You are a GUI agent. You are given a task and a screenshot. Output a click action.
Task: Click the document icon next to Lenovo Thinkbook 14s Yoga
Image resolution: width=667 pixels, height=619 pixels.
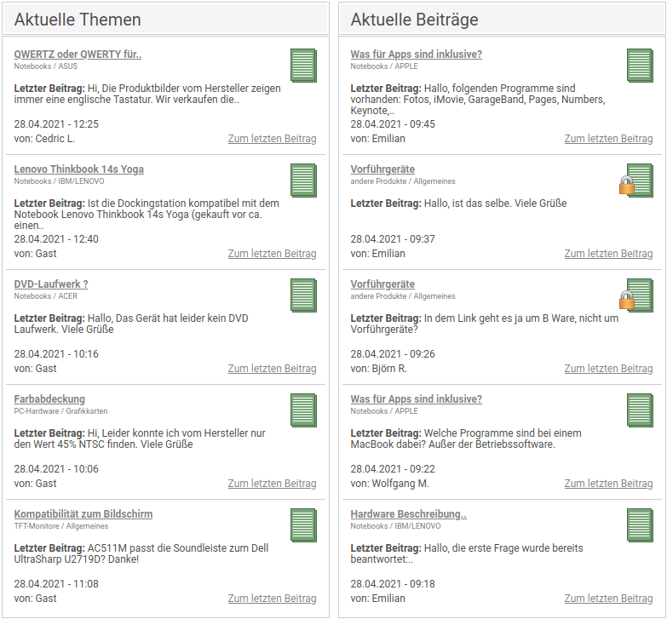coord(304,181)
